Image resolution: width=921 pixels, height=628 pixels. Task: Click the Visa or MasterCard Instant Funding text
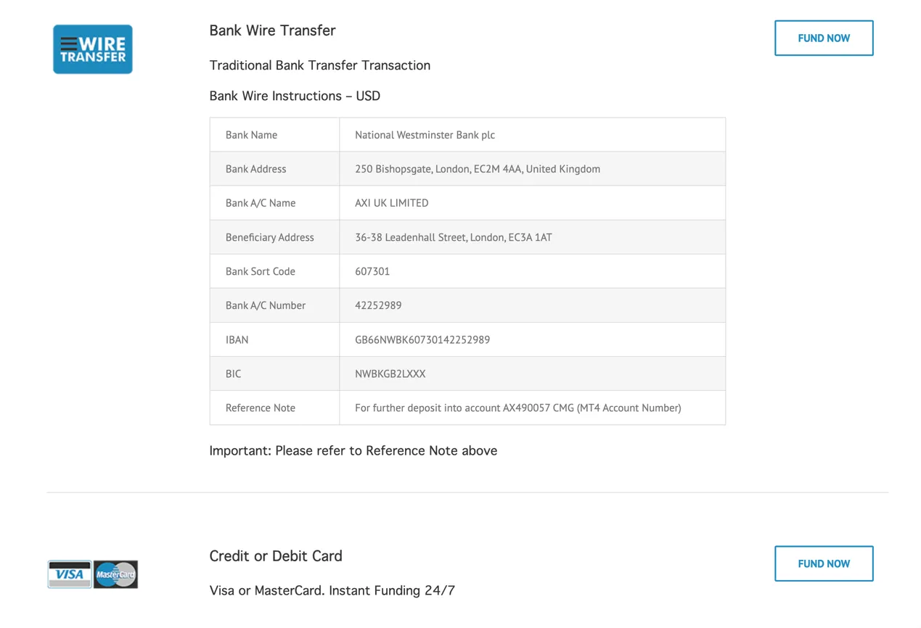click(332, 590)
